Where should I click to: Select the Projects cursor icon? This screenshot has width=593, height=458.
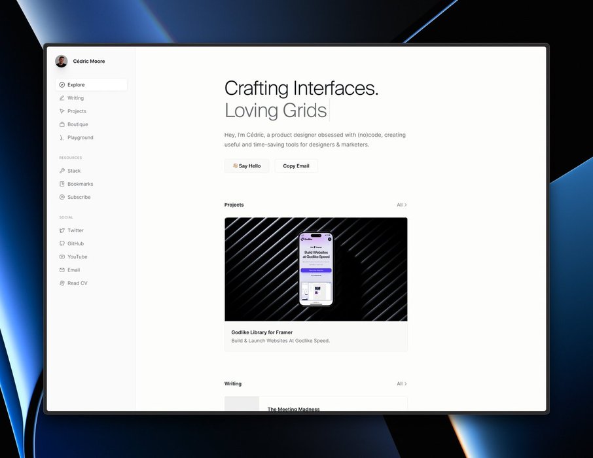click(x=62, y=111)
